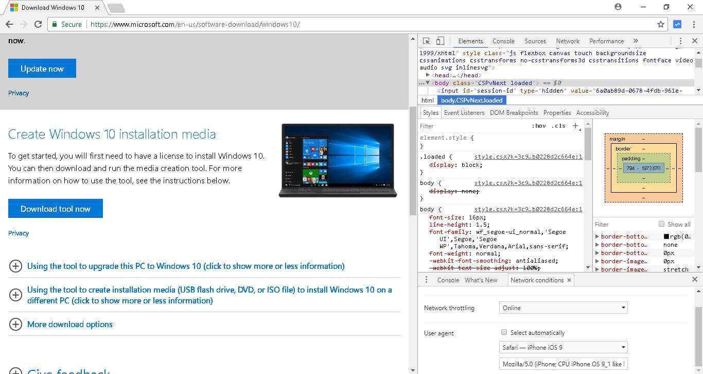The width and height of the screenshot is (703, 374).
Task: Open the Network throttling dropdown
Action: [564, 308]
